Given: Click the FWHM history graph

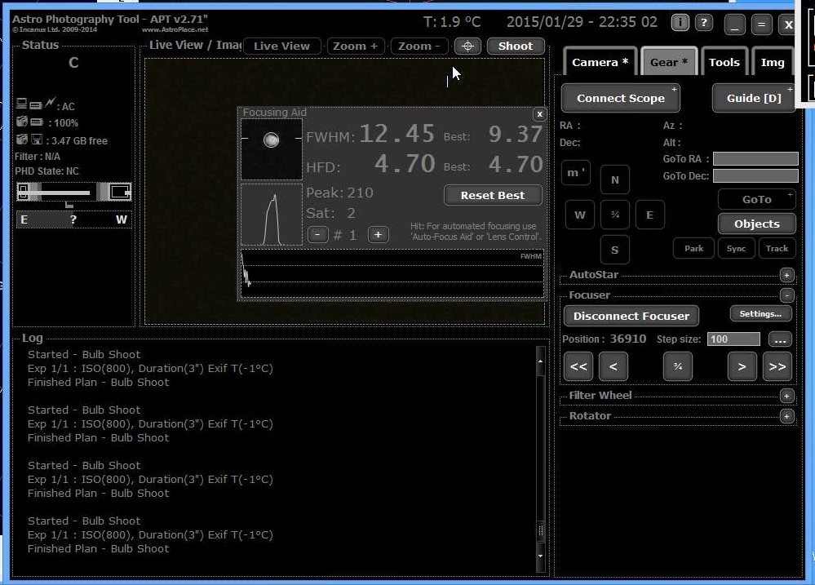Looking at the screenshot, I should point(392,274).
